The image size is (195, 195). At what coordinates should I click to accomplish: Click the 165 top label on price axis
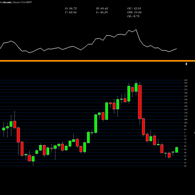click(186, 80)
